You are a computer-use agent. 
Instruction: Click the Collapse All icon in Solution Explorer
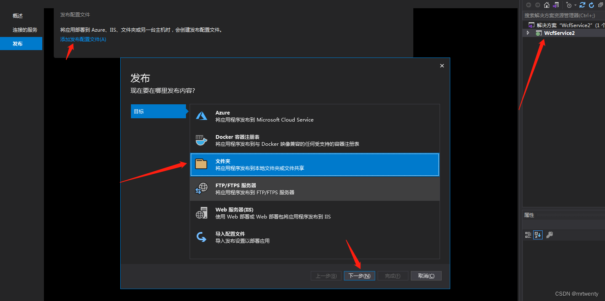coord(600,5)
